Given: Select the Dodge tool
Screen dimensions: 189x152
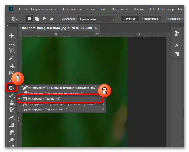Looking at the screenshot, I should pyautogui.click(x=12, y=140).
